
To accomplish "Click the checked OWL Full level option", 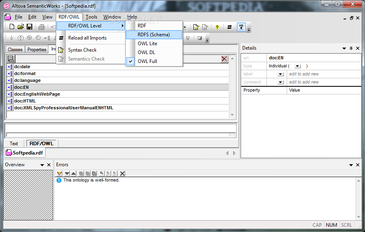I will pyautogui.click(x=154, y=61).
